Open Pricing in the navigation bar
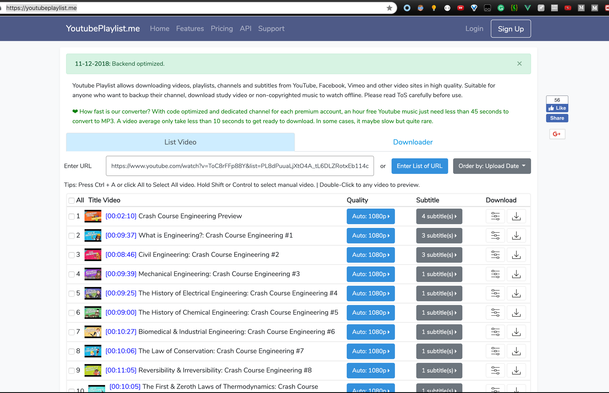Screen dimensions: 609x393 point(222,29)
